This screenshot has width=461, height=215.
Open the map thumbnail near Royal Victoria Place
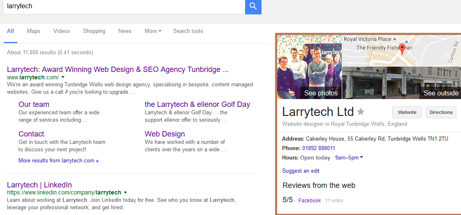[402, 51]
